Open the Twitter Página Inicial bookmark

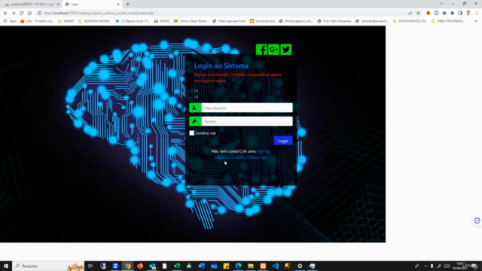[133, 21]
